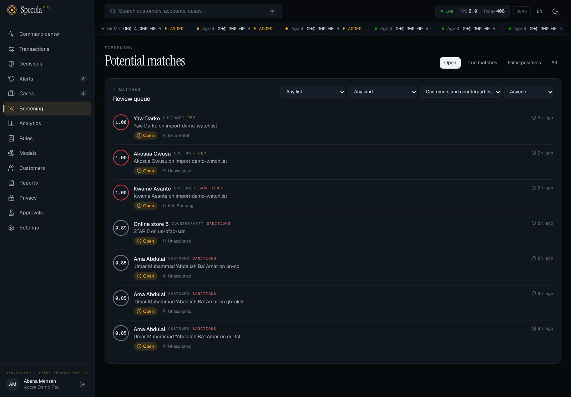
Task: Open the Decisions shield icon
Action: [x=11, y=64]
